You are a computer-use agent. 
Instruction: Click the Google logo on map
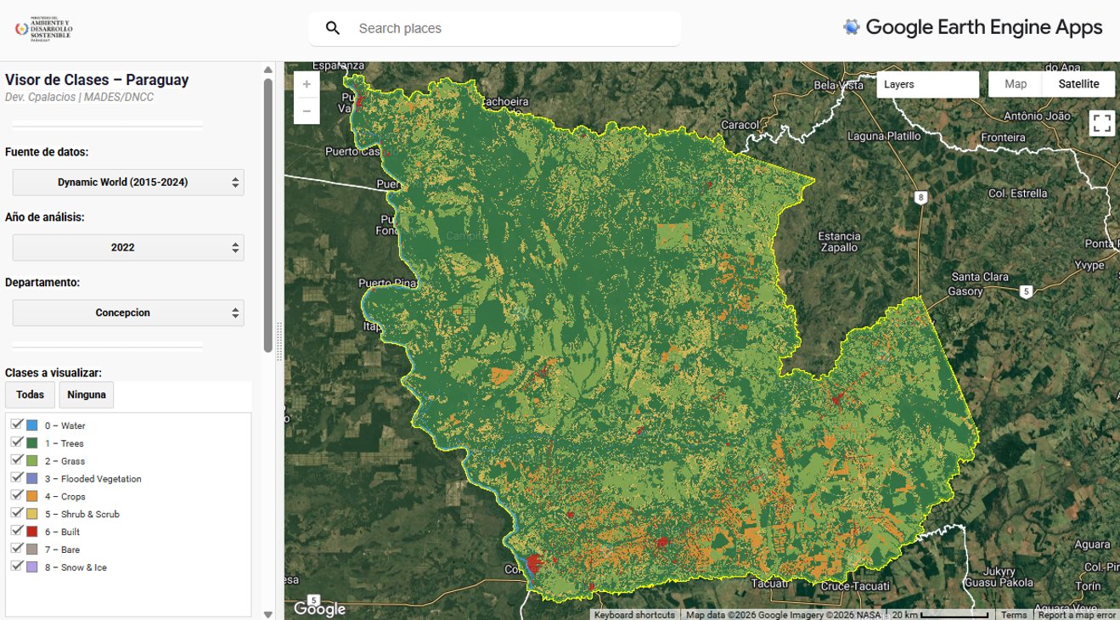319,609
